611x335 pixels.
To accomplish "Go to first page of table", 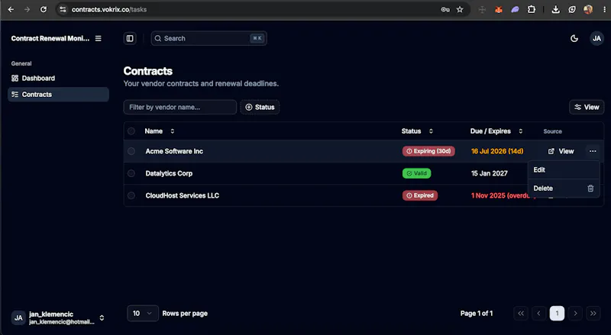I will coord(521,313).
